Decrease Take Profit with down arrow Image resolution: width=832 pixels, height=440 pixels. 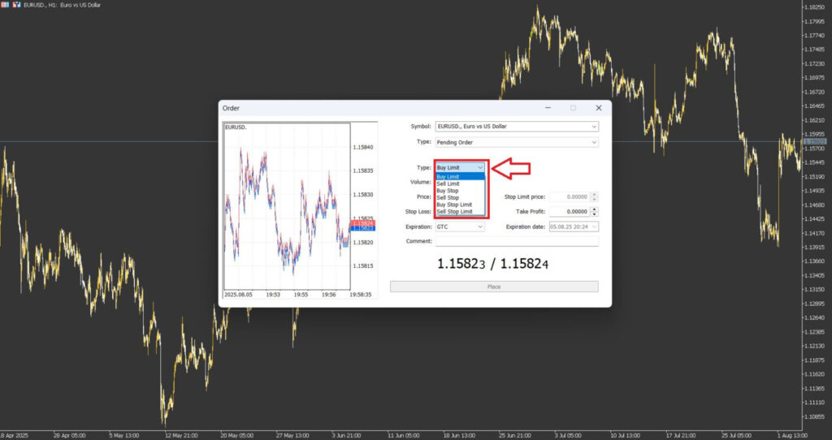click(595, 214)
